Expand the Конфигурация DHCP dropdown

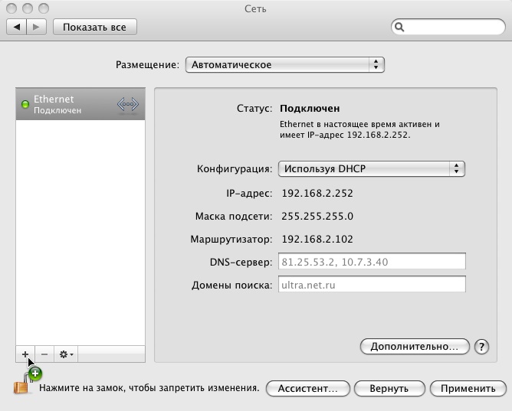[x=371, y=168]
